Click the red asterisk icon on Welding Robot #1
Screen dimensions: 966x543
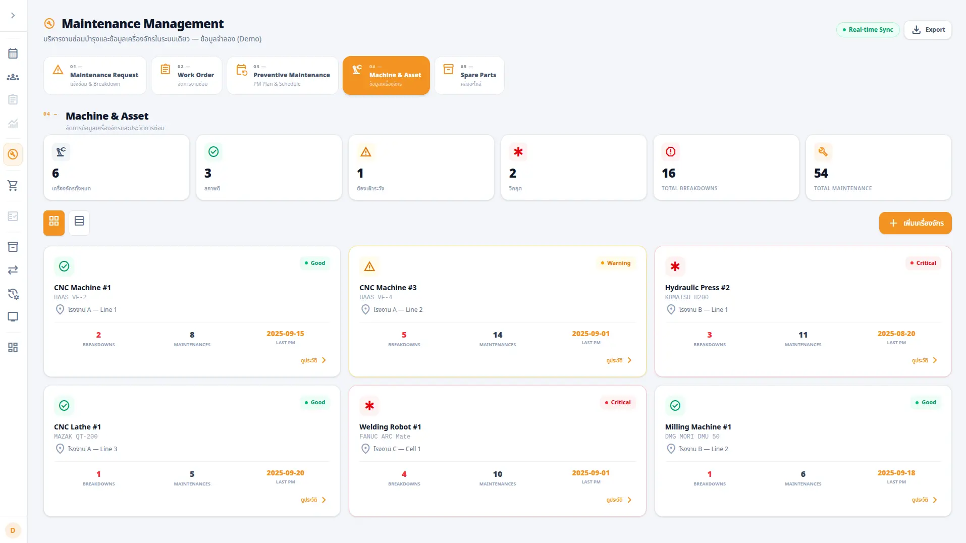369,406
